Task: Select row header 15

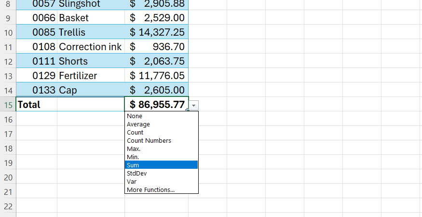Action: click(x=8, y=105)
